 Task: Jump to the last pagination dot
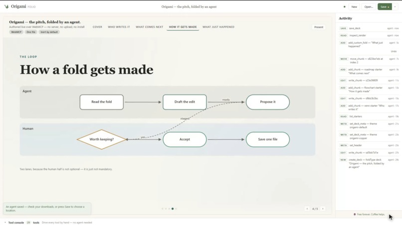176,209
